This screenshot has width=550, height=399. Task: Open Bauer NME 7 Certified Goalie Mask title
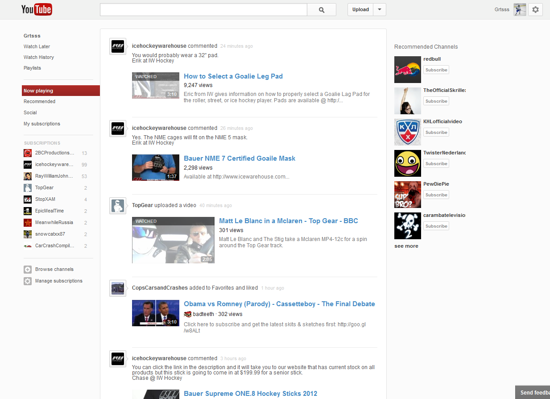click(x=240, y=158)
